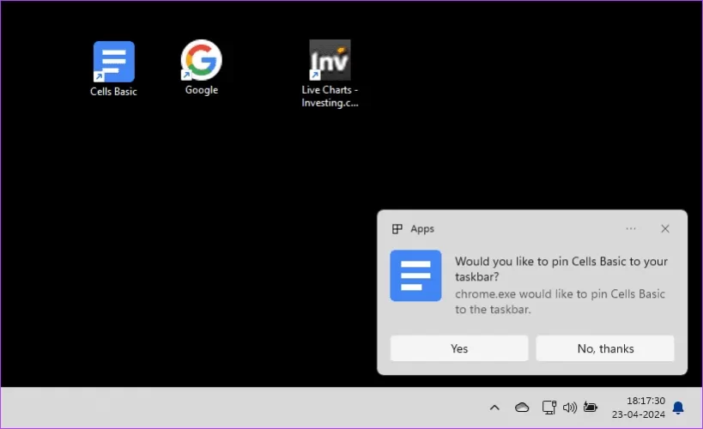Decline pinning with No, thanks
703x429 pixels.
605,348
